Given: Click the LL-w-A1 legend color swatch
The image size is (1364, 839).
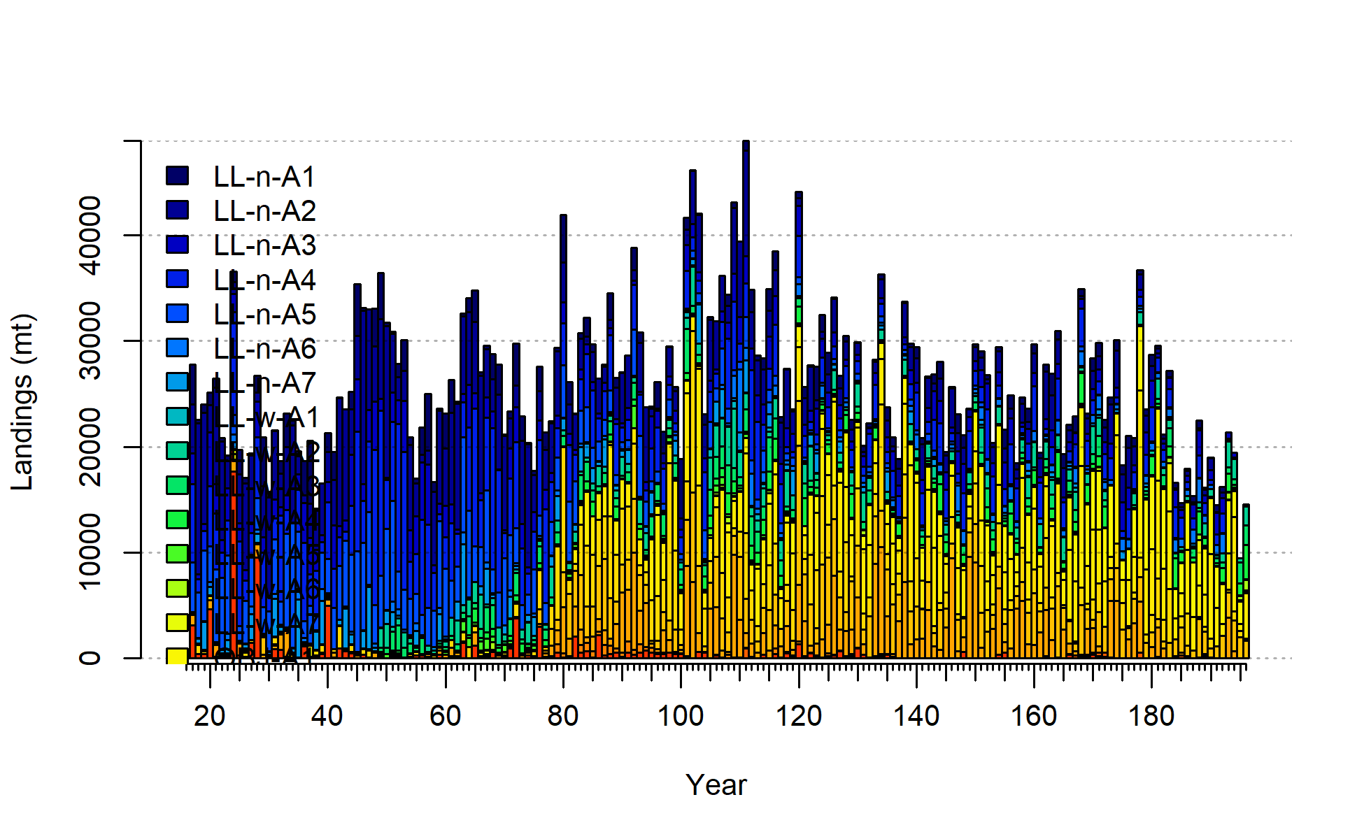Looking at the screenshot, I should pyautogui.click(x=177, y=416).
